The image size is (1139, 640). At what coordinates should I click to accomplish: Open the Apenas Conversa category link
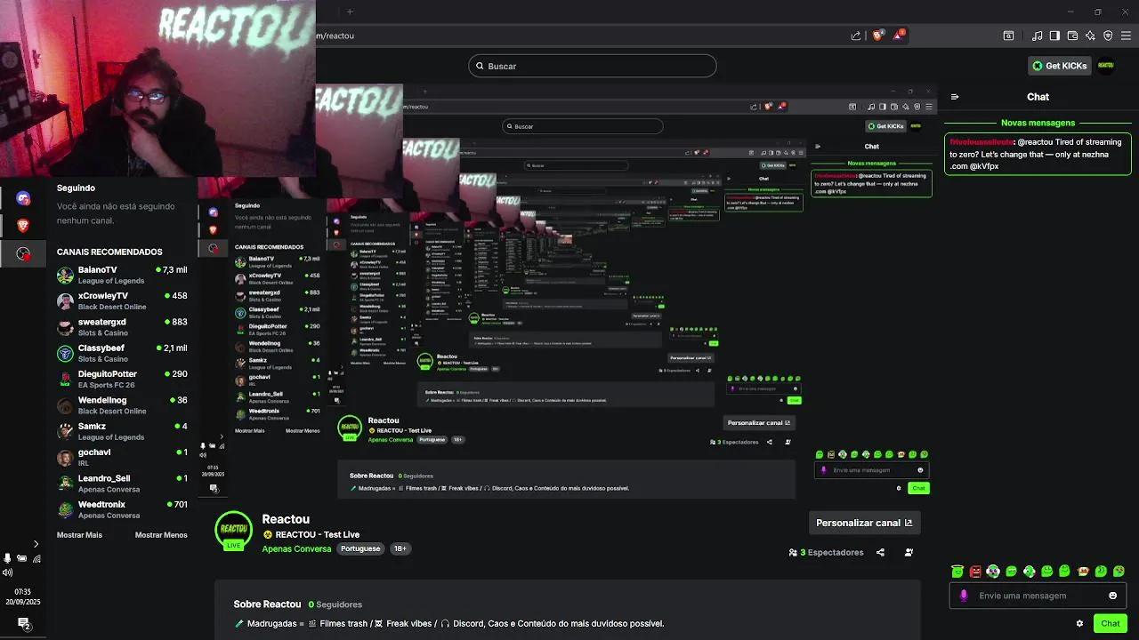tap(296, 548)
